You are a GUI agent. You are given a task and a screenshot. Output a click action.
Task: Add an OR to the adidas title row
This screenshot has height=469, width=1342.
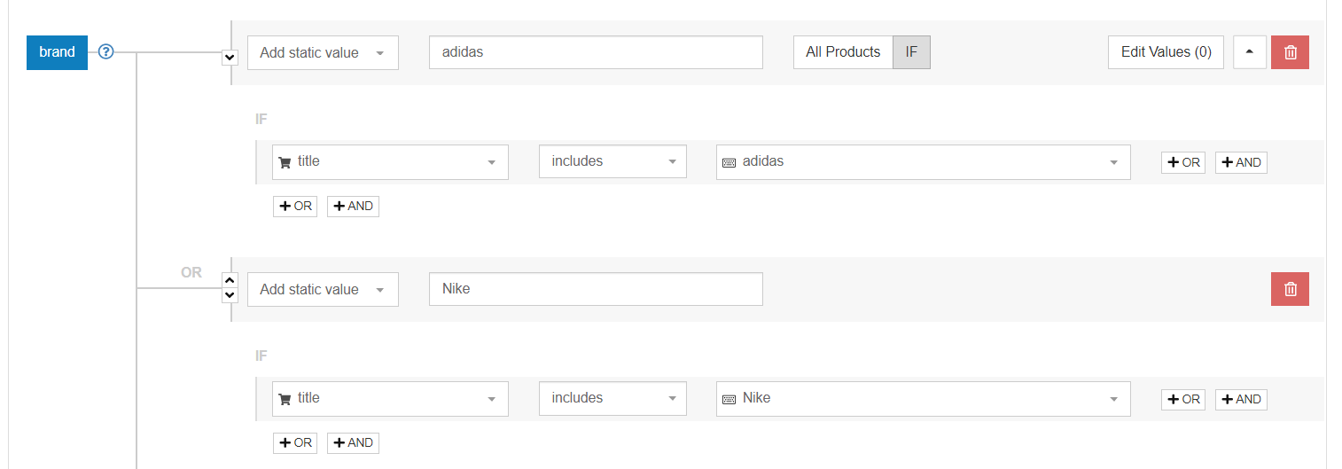click(x=1183, y=162)
